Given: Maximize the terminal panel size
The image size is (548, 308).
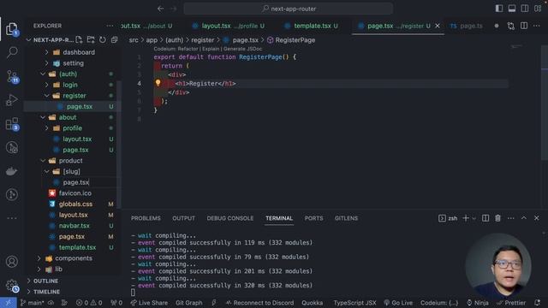Looking at the screenshot, I should [x=524, y=218].
